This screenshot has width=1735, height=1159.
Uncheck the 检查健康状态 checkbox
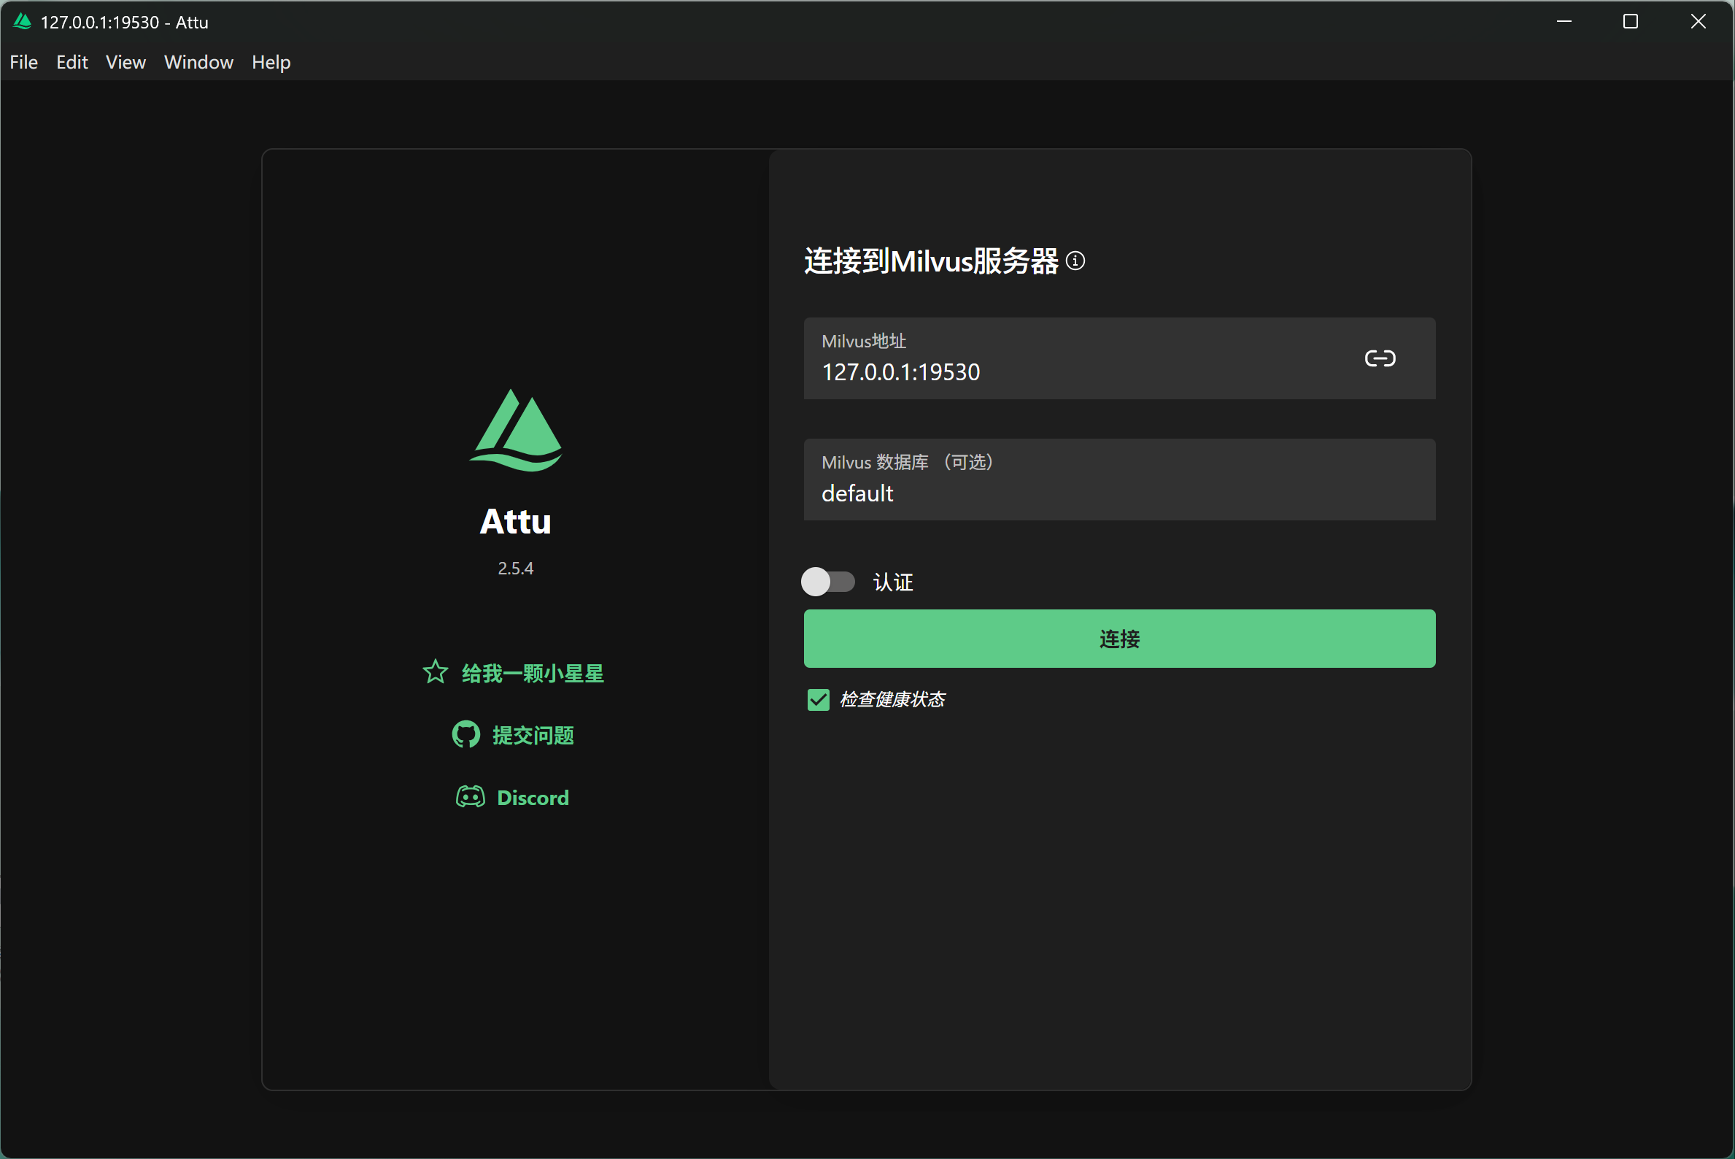click(818, 699)
